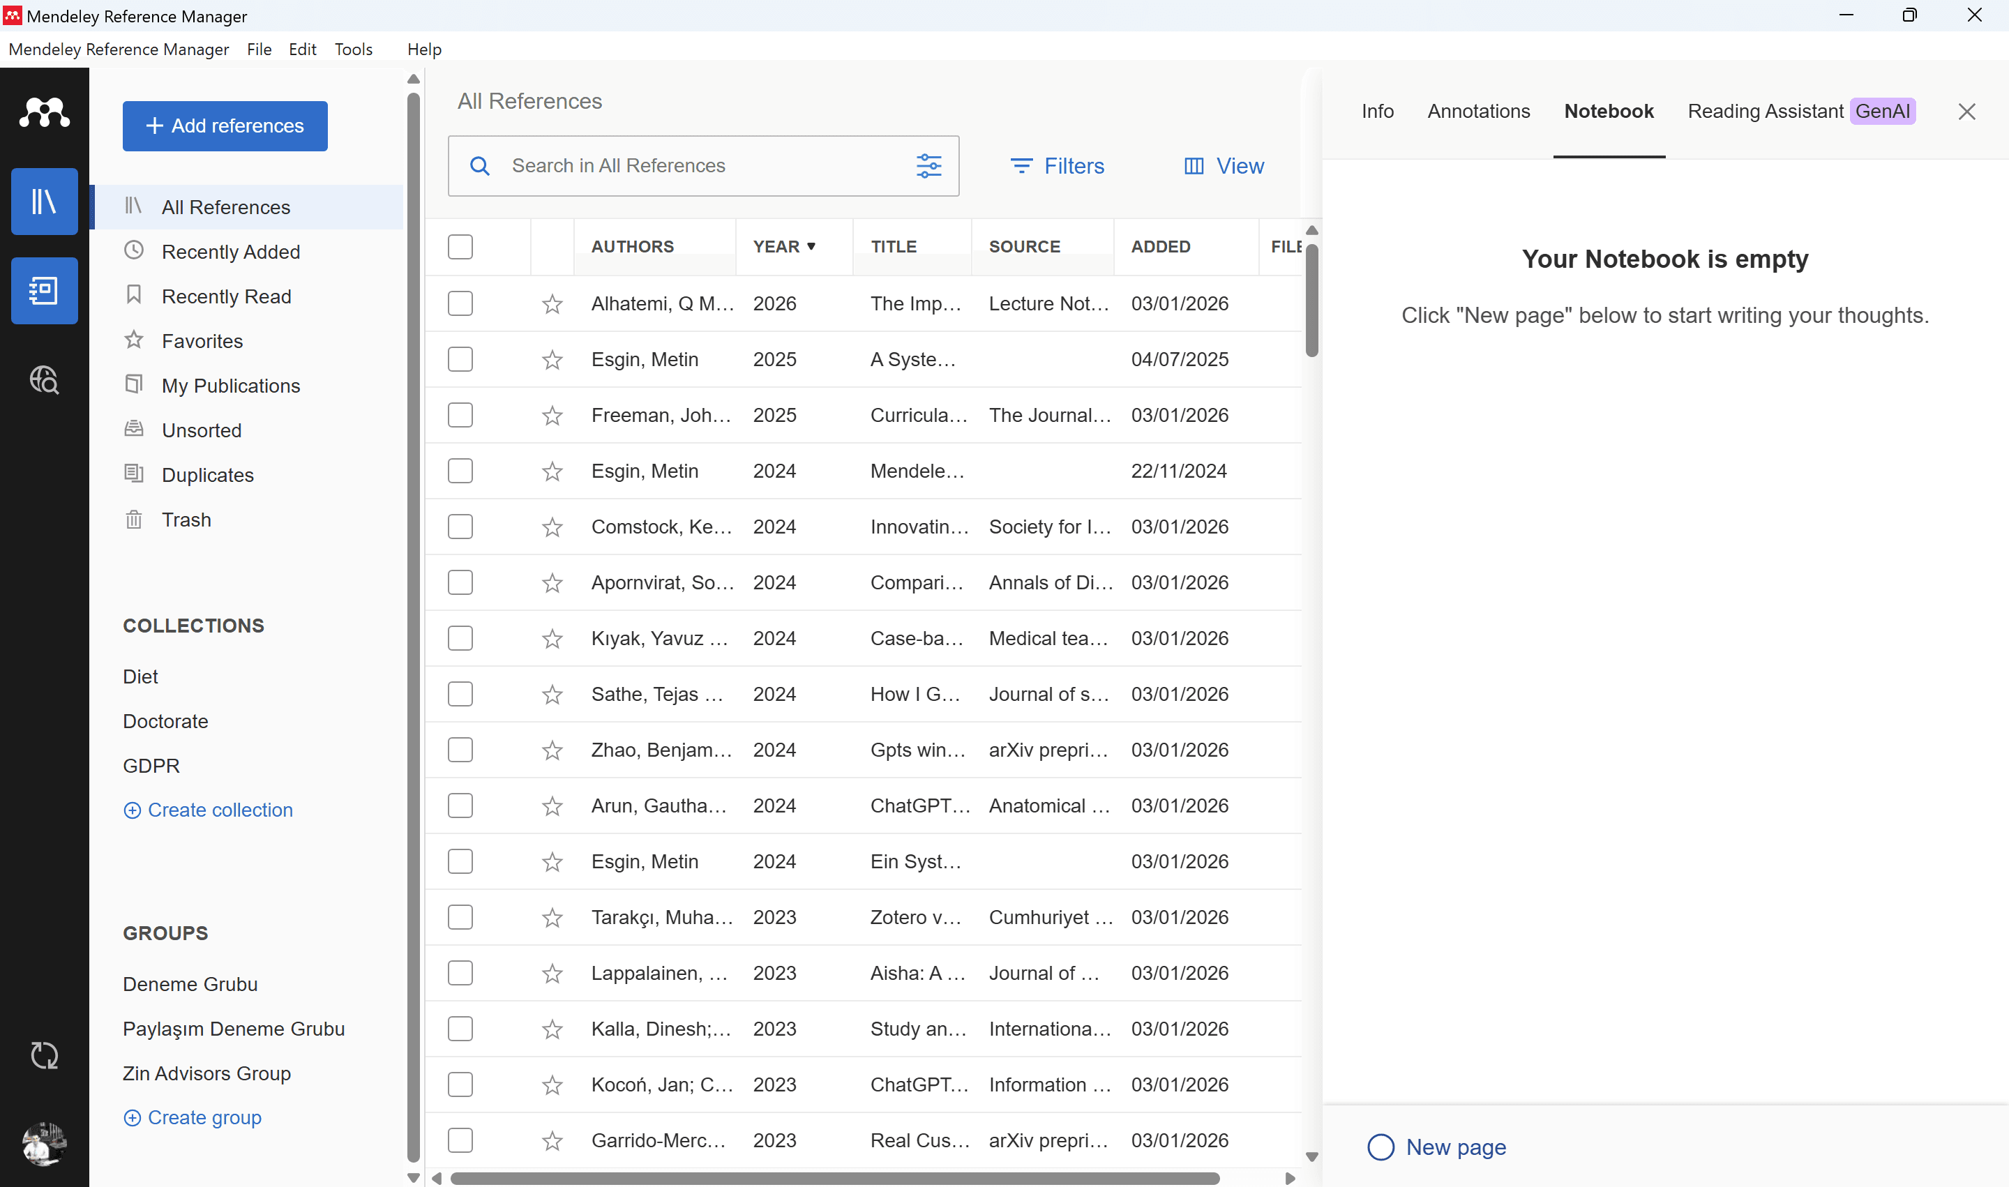This screenshot has height=1187, width=2009.
Task: Sort by the AUTHORS column header
Action: coord(632,246)
